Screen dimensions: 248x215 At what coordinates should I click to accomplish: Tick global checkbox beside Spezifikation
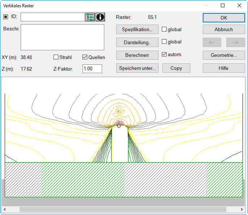(164, 29)
